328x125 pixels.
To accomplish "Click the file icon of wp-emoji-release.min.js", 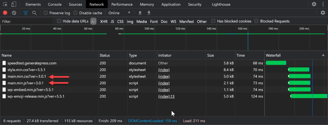I will click(x=4, y=97).
